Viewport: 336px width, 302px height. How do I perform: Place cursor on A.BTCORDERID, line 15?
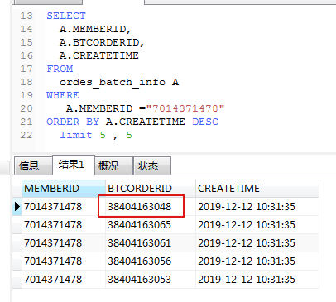[x=102, y=42]
